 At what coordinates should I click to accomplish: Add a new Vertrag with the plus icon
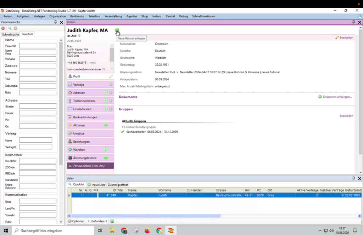coord(111,85)
